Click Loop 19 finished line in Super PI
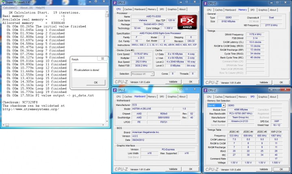 (x=36, y=92)
